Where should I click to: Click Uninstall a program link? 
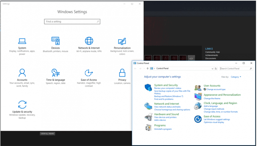pyautogui.click(x=163, y=129)
